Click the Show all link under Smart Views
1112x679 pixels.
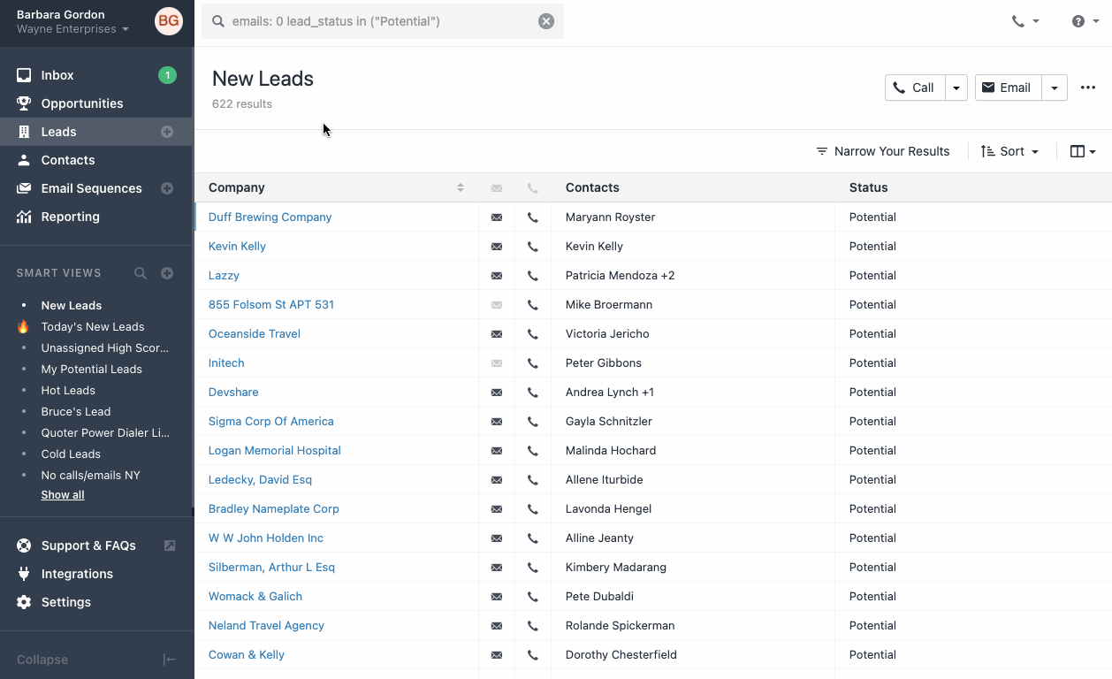click(62, 494)
